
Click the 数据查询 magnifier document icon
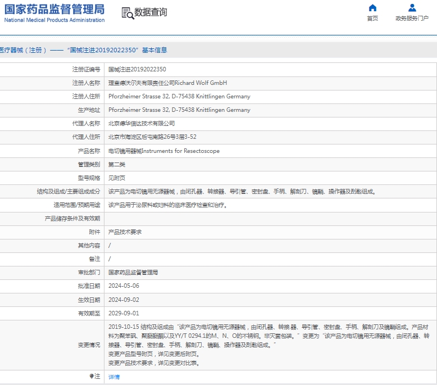pyautogui.click(x=128, y=13)
